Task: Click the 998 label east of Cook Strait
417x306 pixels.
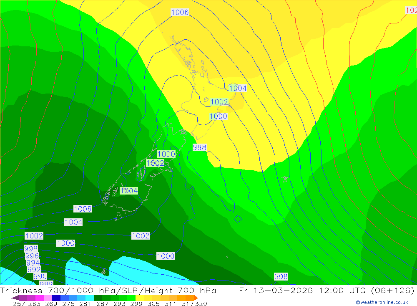Action: [199, 147]
